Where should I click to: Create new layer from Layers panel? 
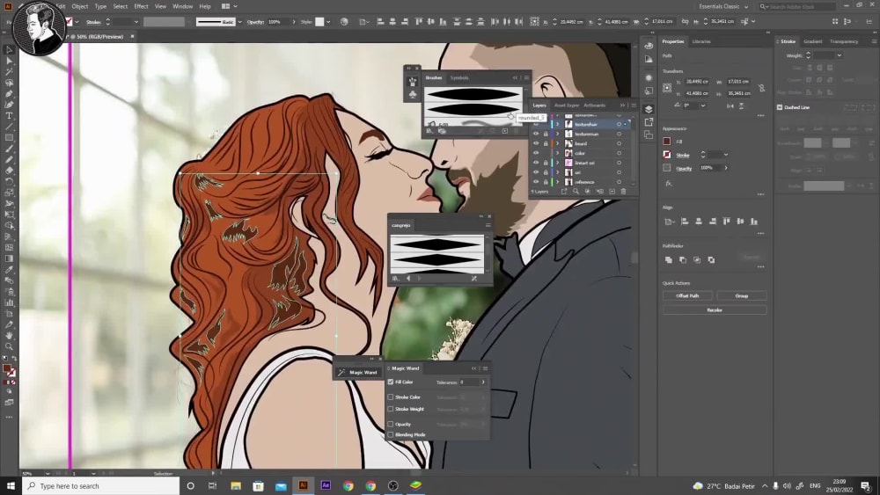tap(612, 192)
